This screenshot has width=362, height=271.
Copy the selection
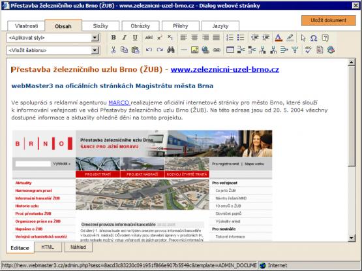(124, 50)
